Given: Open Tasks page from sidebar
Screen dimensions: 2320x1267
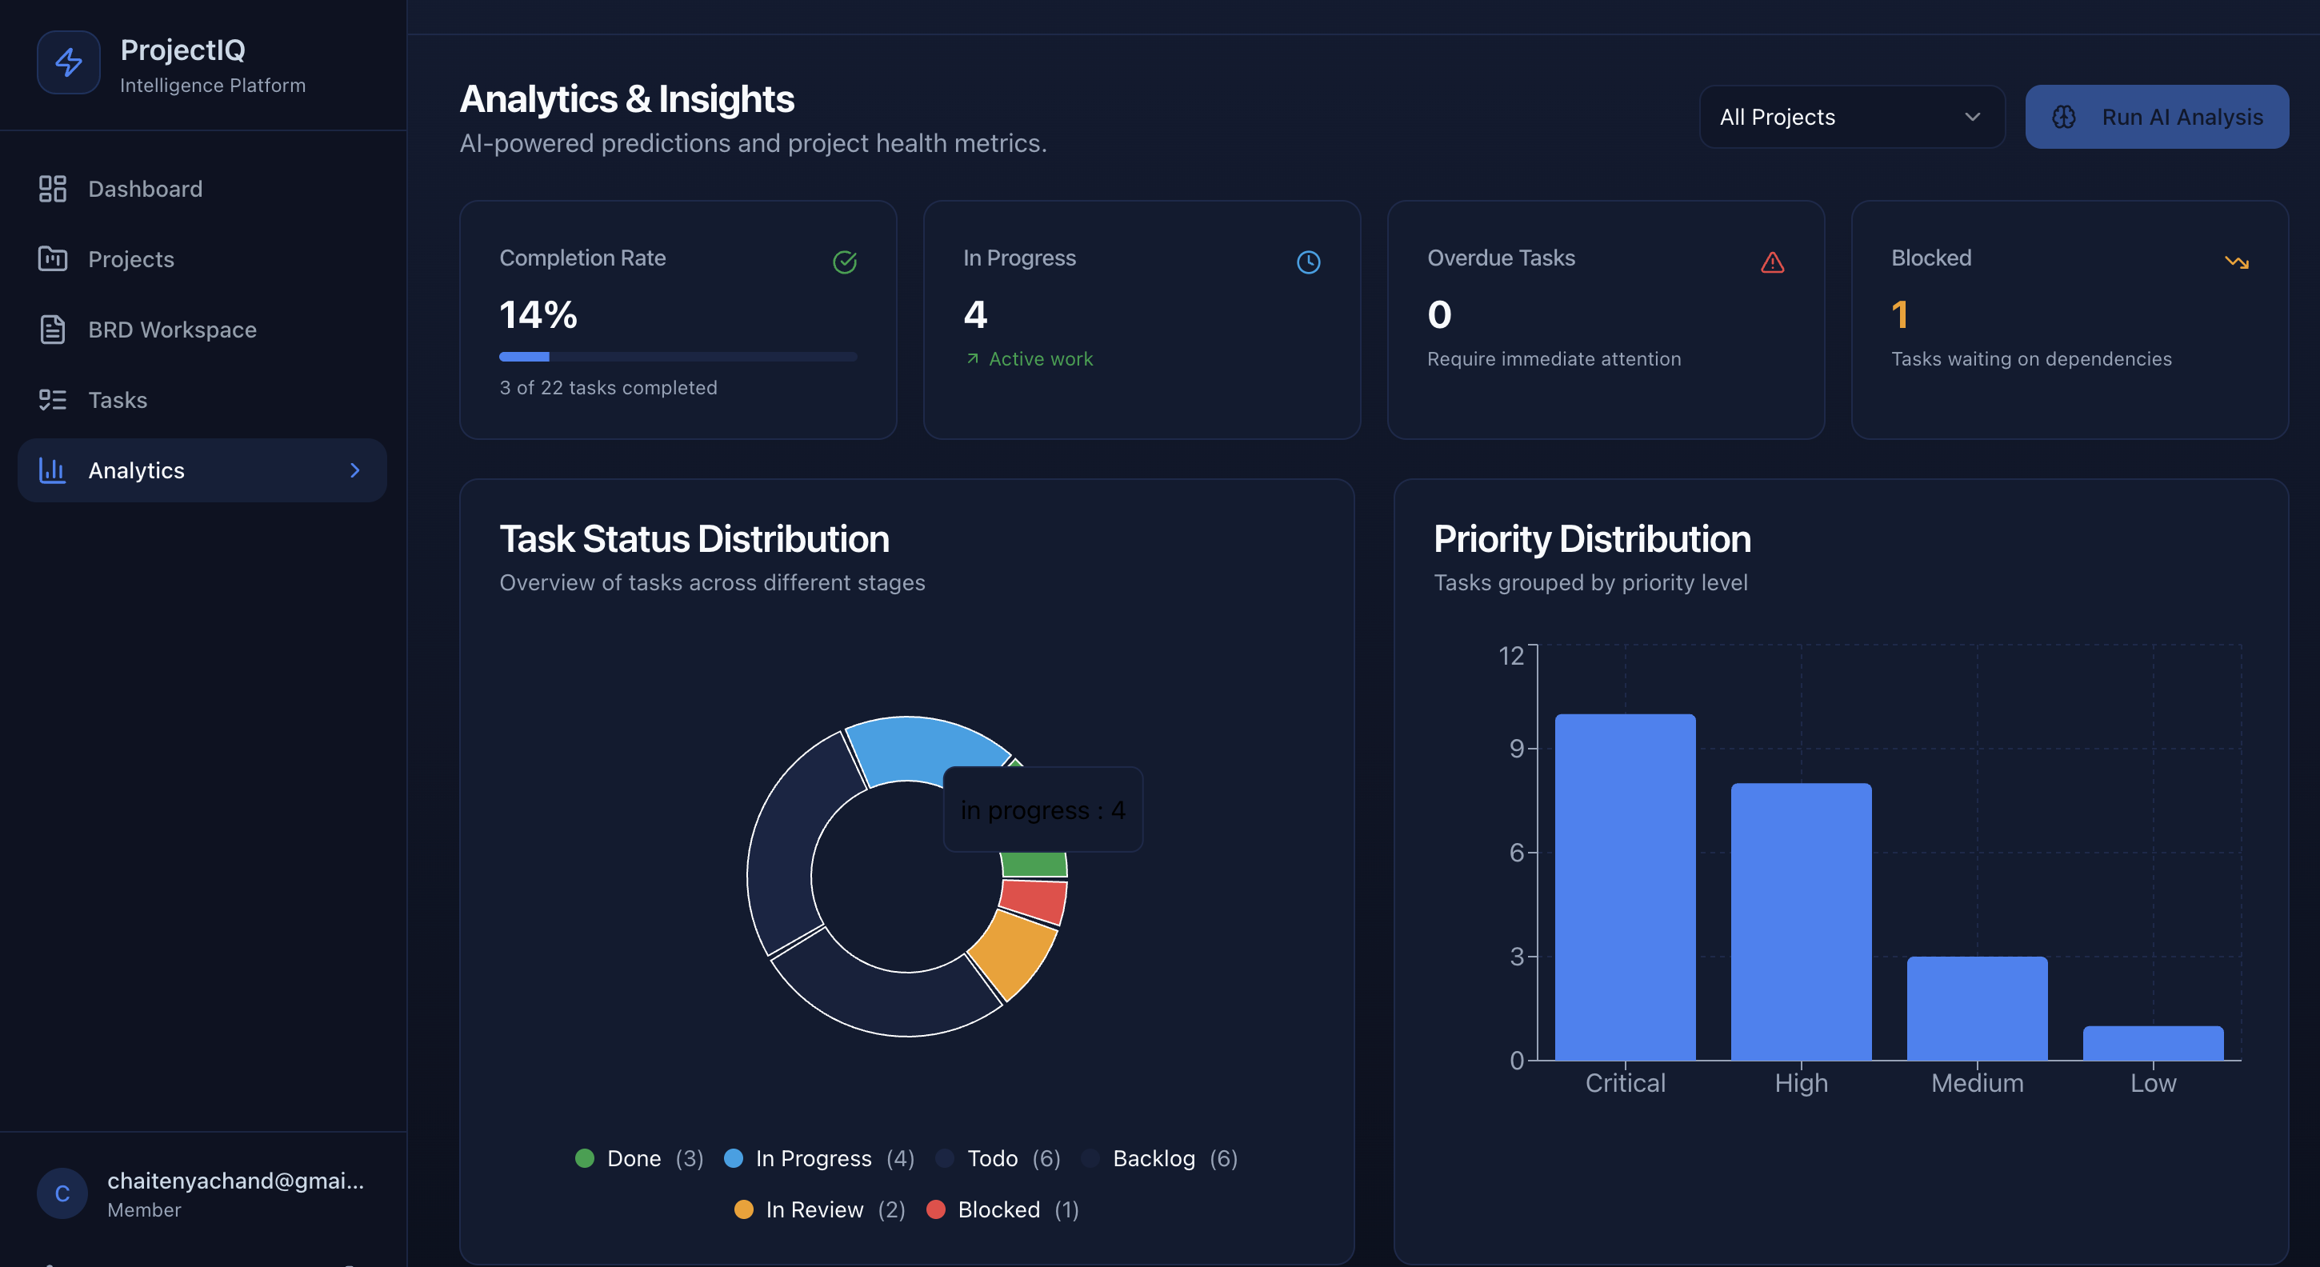Looking at the screenshot, I should (117, 400).
